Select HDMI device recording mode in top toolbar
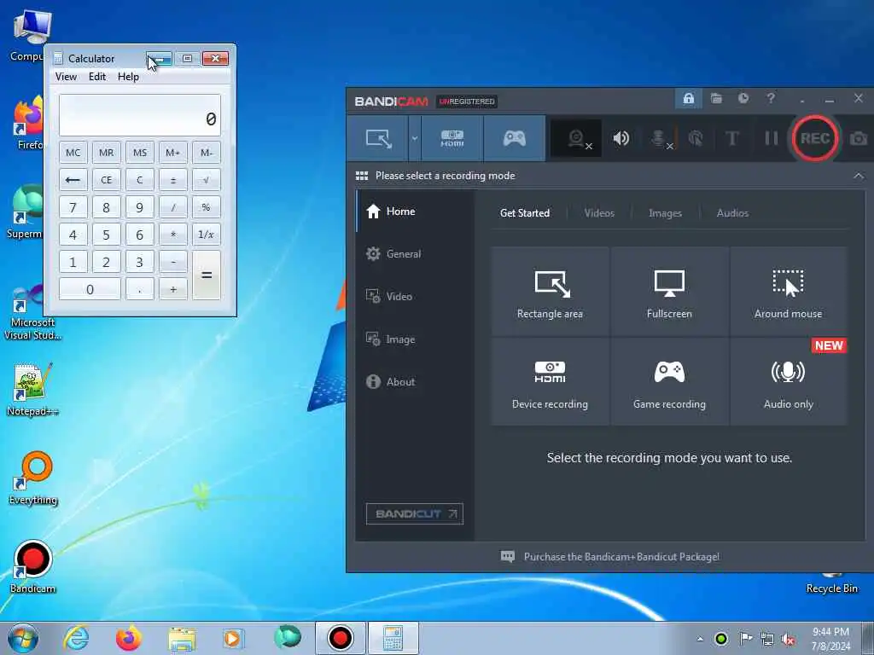The width and height of the screenshot is (874, 655). [452, 138]
